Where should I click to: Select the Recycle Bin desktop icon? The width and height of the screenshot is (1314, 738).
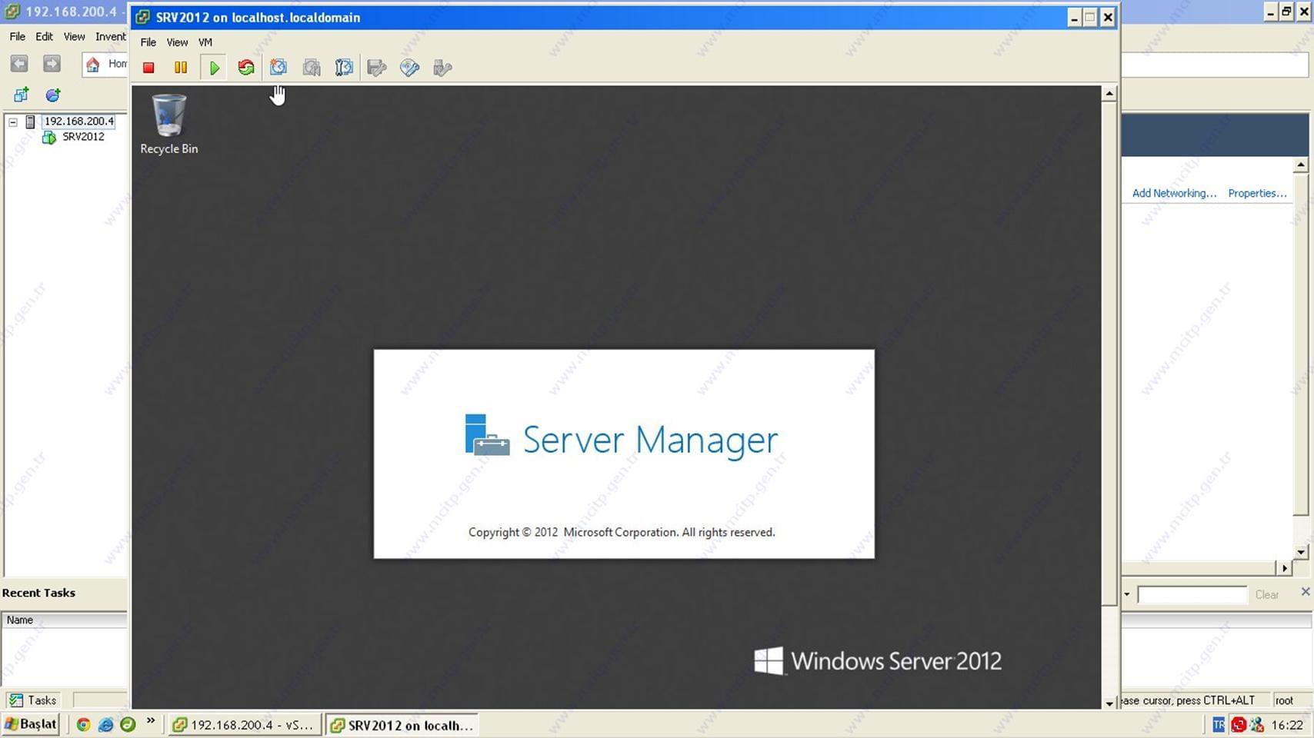click(169, 124)
